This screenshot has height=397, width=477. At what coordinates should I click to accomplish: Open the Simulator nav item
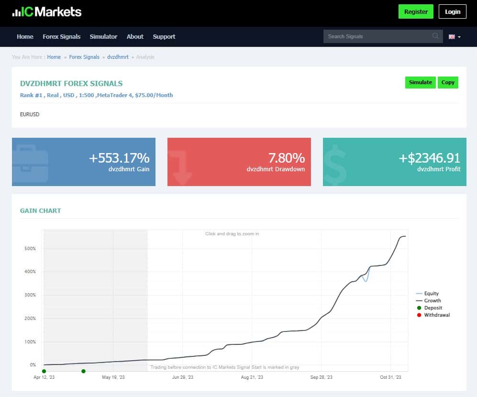click(103, 36)
